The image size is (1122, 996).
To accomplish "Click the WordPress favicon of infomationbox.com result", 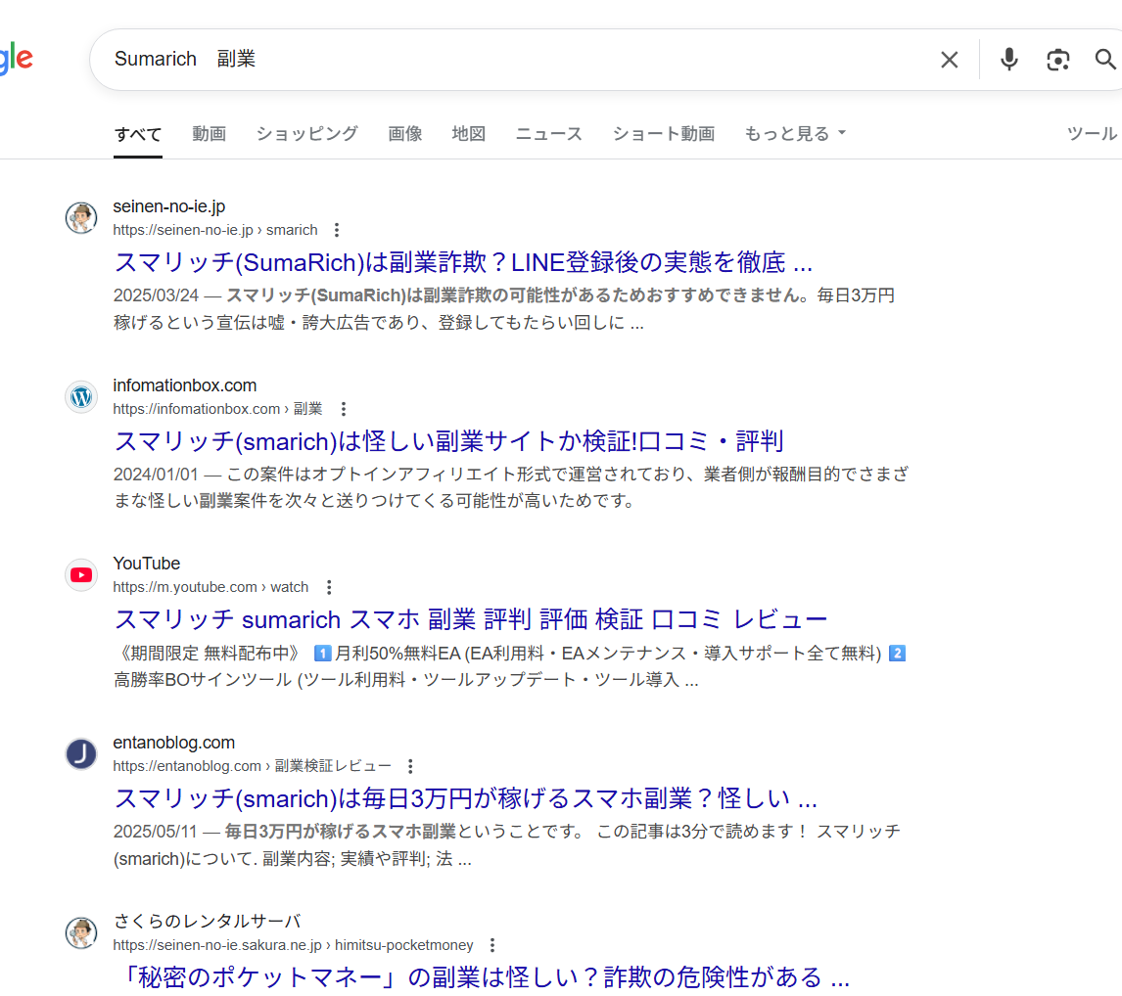I will click(81, 397).
